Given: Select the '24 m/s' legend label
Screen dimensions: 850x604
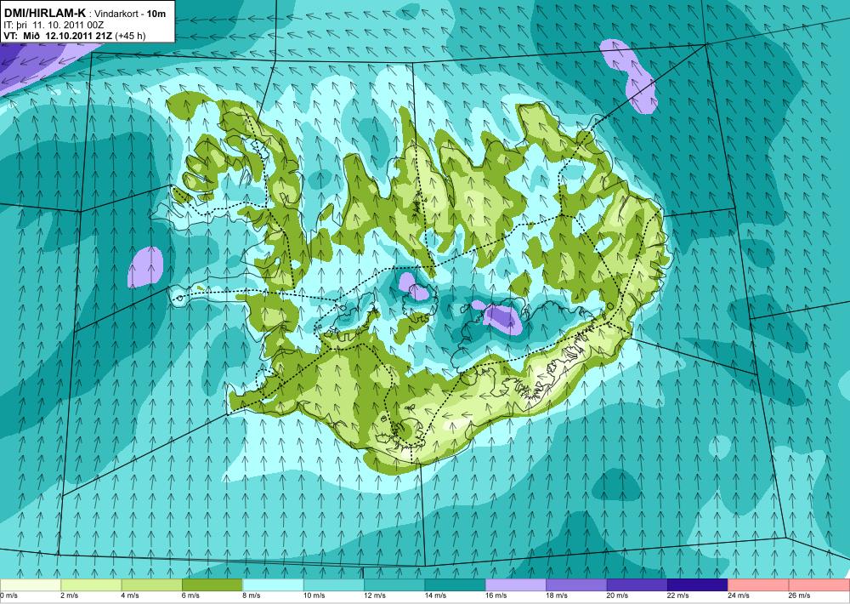Looking at the screenshot, I should pos(739,595).
